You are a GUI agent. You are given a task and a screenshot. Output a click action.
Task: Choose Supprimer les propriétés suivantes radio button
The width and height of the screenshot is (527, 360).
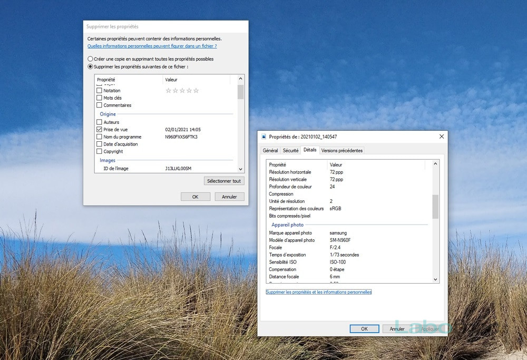(90, 66)
